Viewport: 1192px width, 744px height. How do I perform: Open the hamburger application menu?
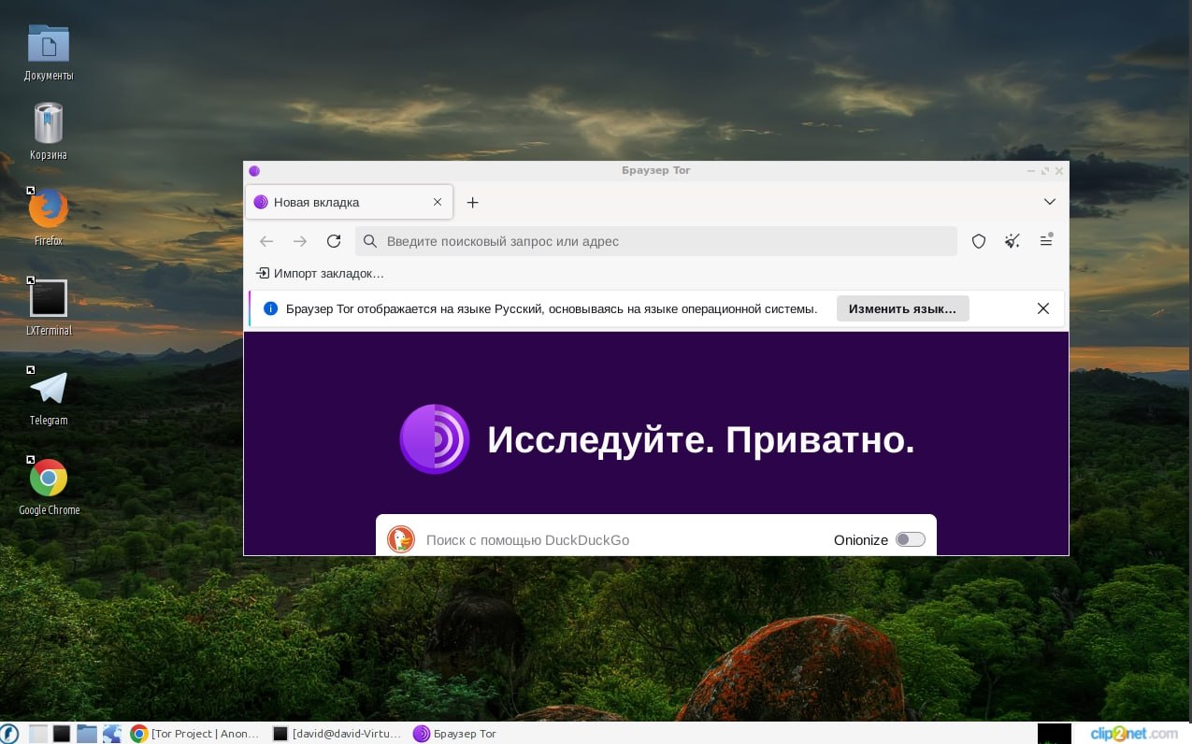coord(1046,241)
